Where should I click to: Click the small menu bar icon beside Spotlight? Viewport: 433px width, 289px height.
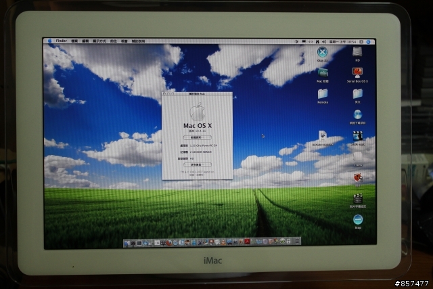361,42
